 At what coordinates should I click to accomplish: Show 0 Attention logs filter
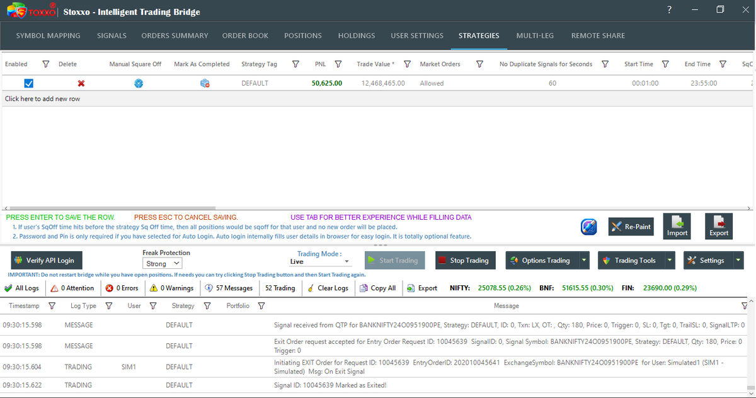[x=72, y=288]
